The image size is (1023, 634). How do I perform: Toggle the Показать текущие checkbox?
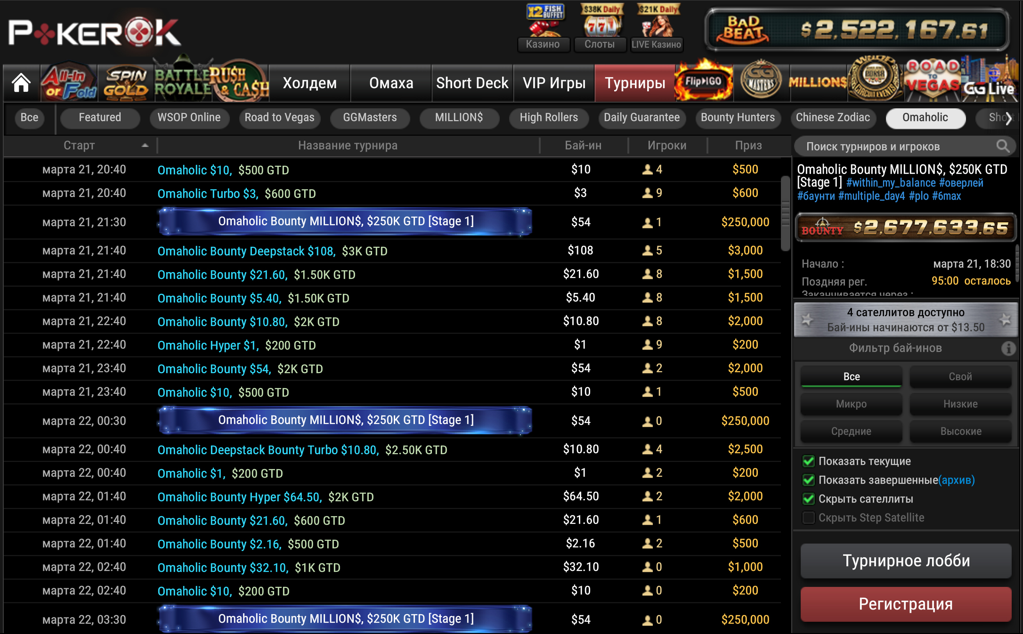[809, 461]
